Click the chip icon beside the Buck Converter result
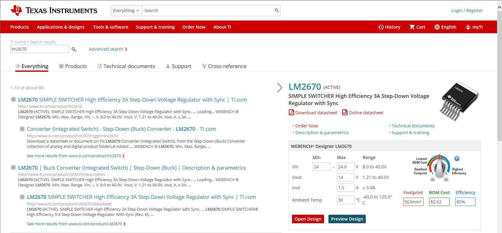Screen dimensions: 502x233 (13, 168)
